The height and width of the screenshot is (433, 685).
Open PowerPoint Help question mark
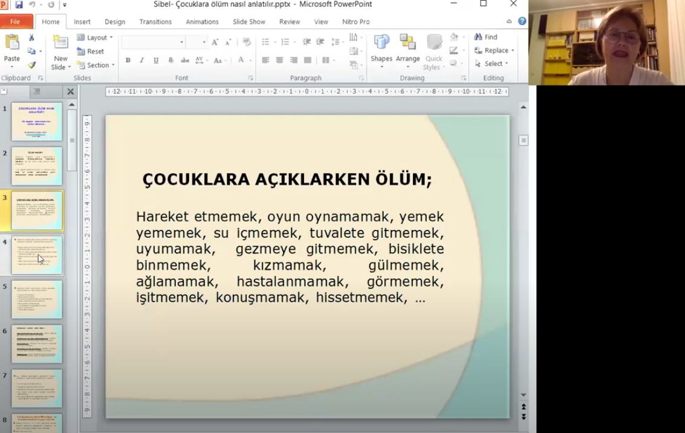tap(522, 21)
